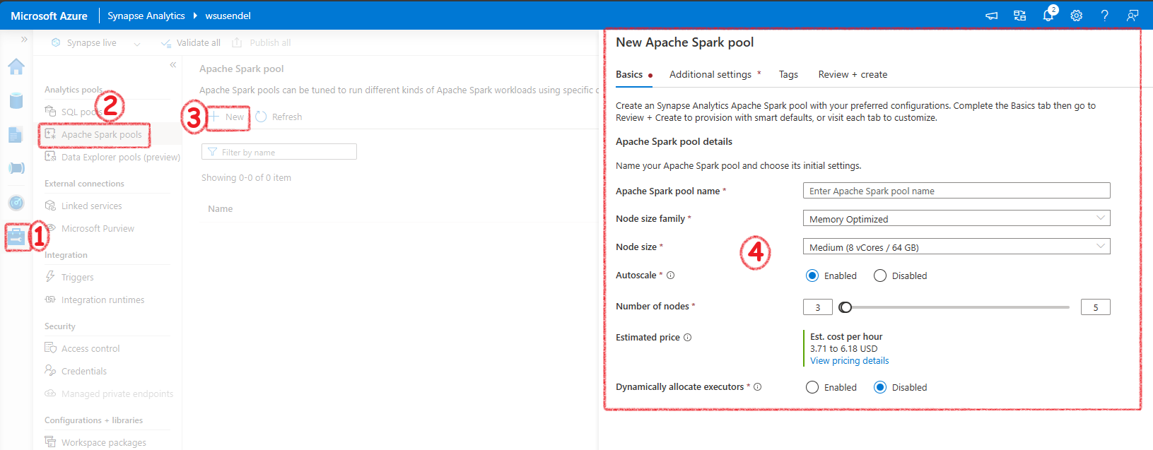Screen dimensions: 1153x450
Task: Open the Manage hub toolbox icon
Action: tap(16, 237)
